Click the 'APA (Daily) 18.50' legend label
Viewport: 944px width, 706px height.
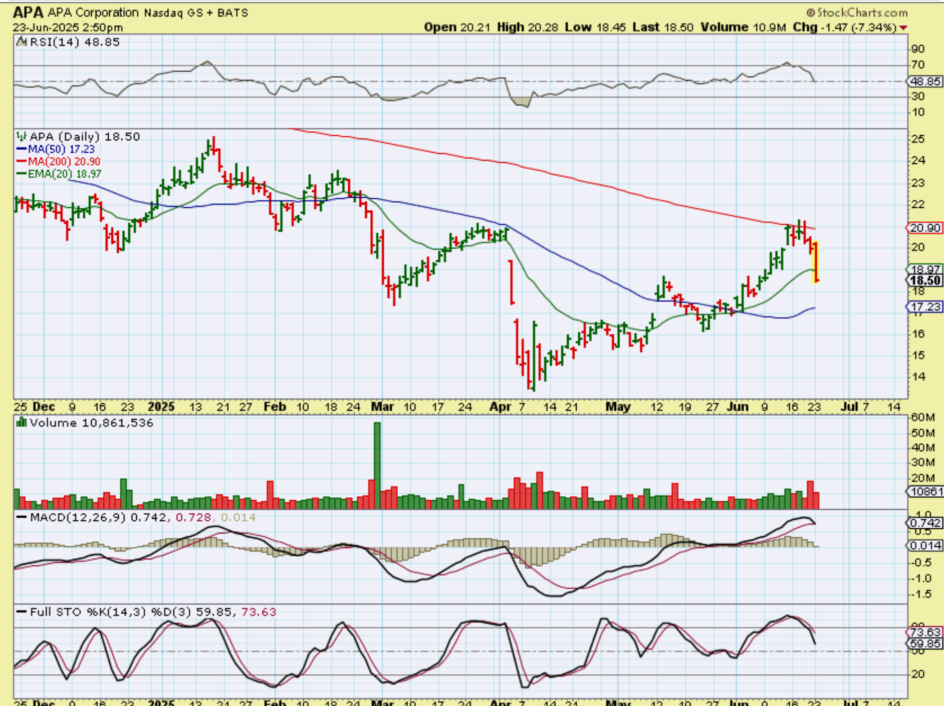pyautogui.click(x=85, y=137)
